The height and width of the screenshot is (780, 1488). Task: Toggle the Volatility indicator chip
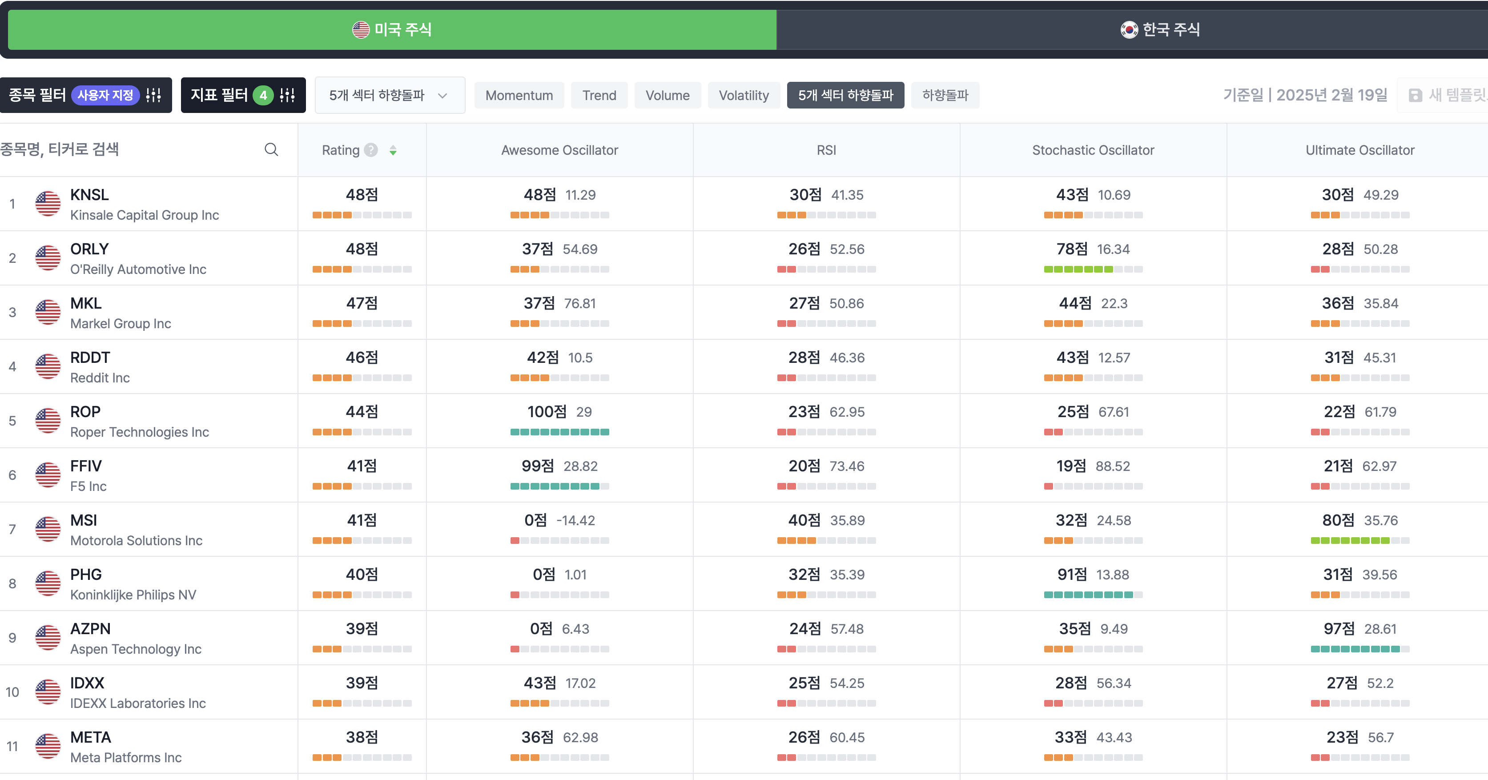[744, 95]
